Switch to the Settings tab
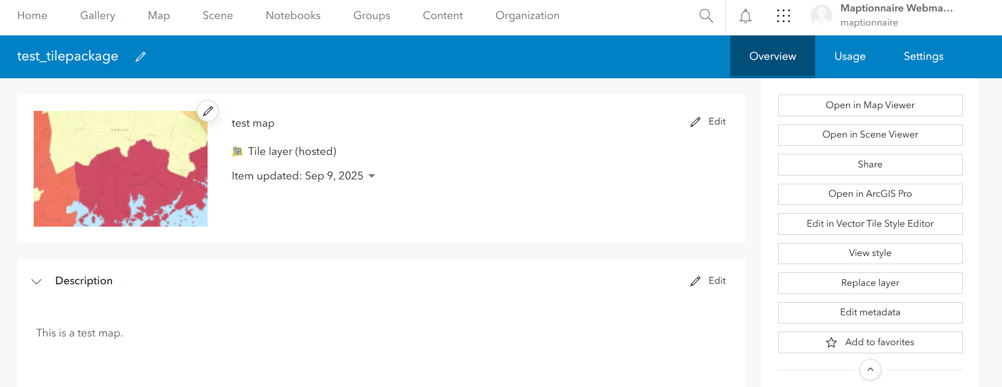 click(924, 57)
